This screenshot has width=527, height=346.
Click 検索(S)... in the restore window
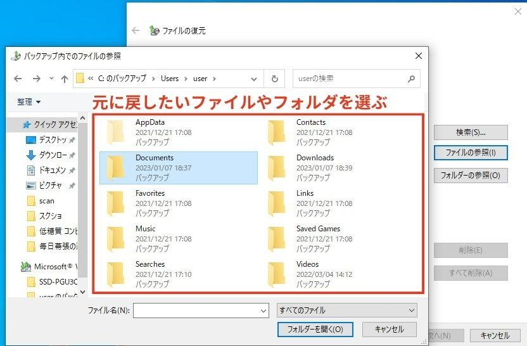click(x=471, y=132)
